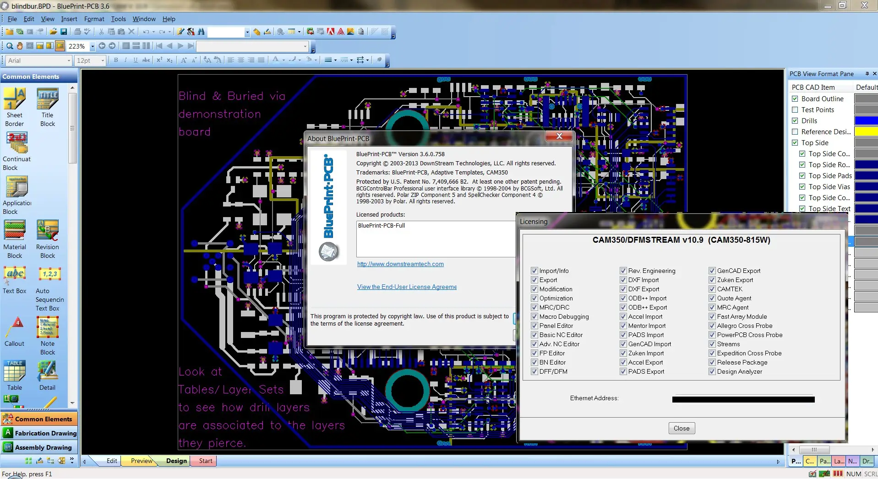Toggle italic text formatting
This screenshot has height=479, width=878.
(x=125, y=60)
